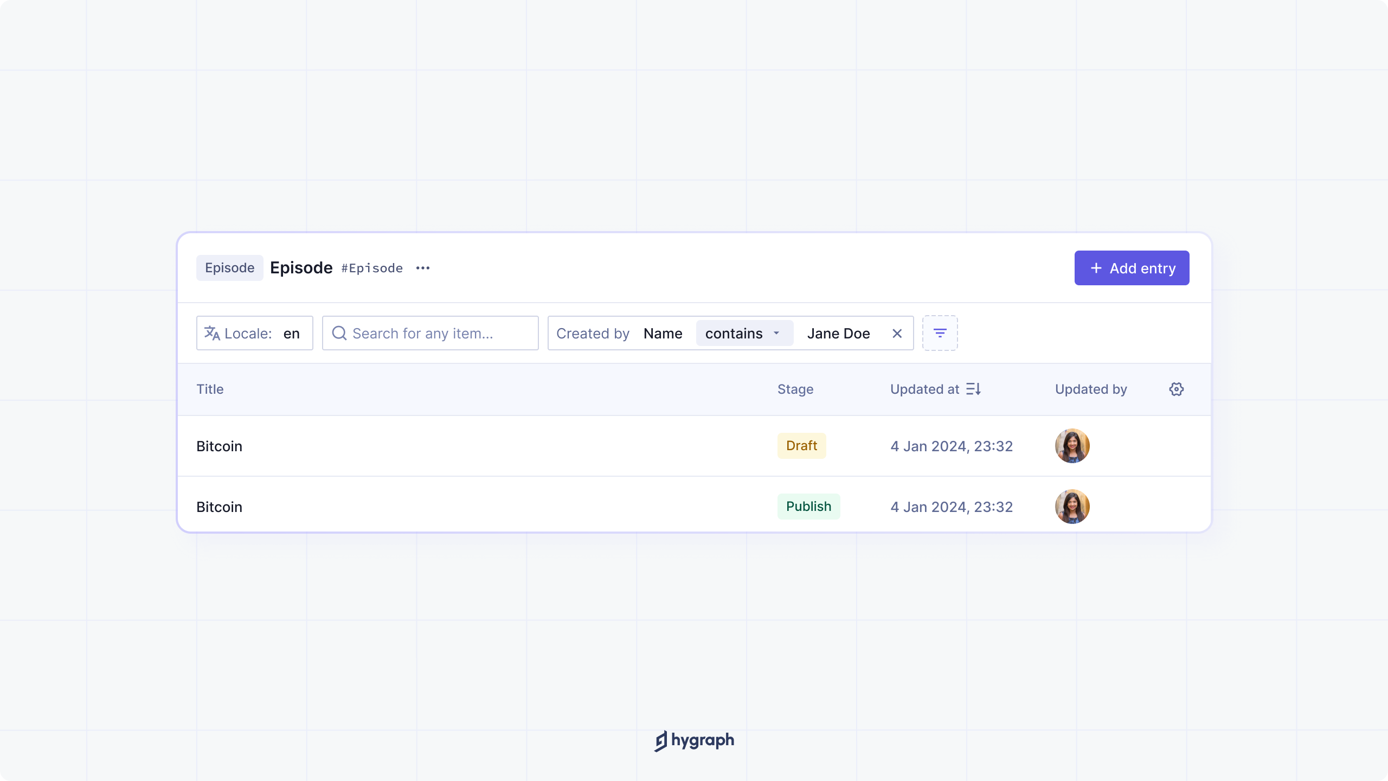Viewport: 1388px width, 781px height.
Task: Click the add filter icon button
Action: click(940, 333)
